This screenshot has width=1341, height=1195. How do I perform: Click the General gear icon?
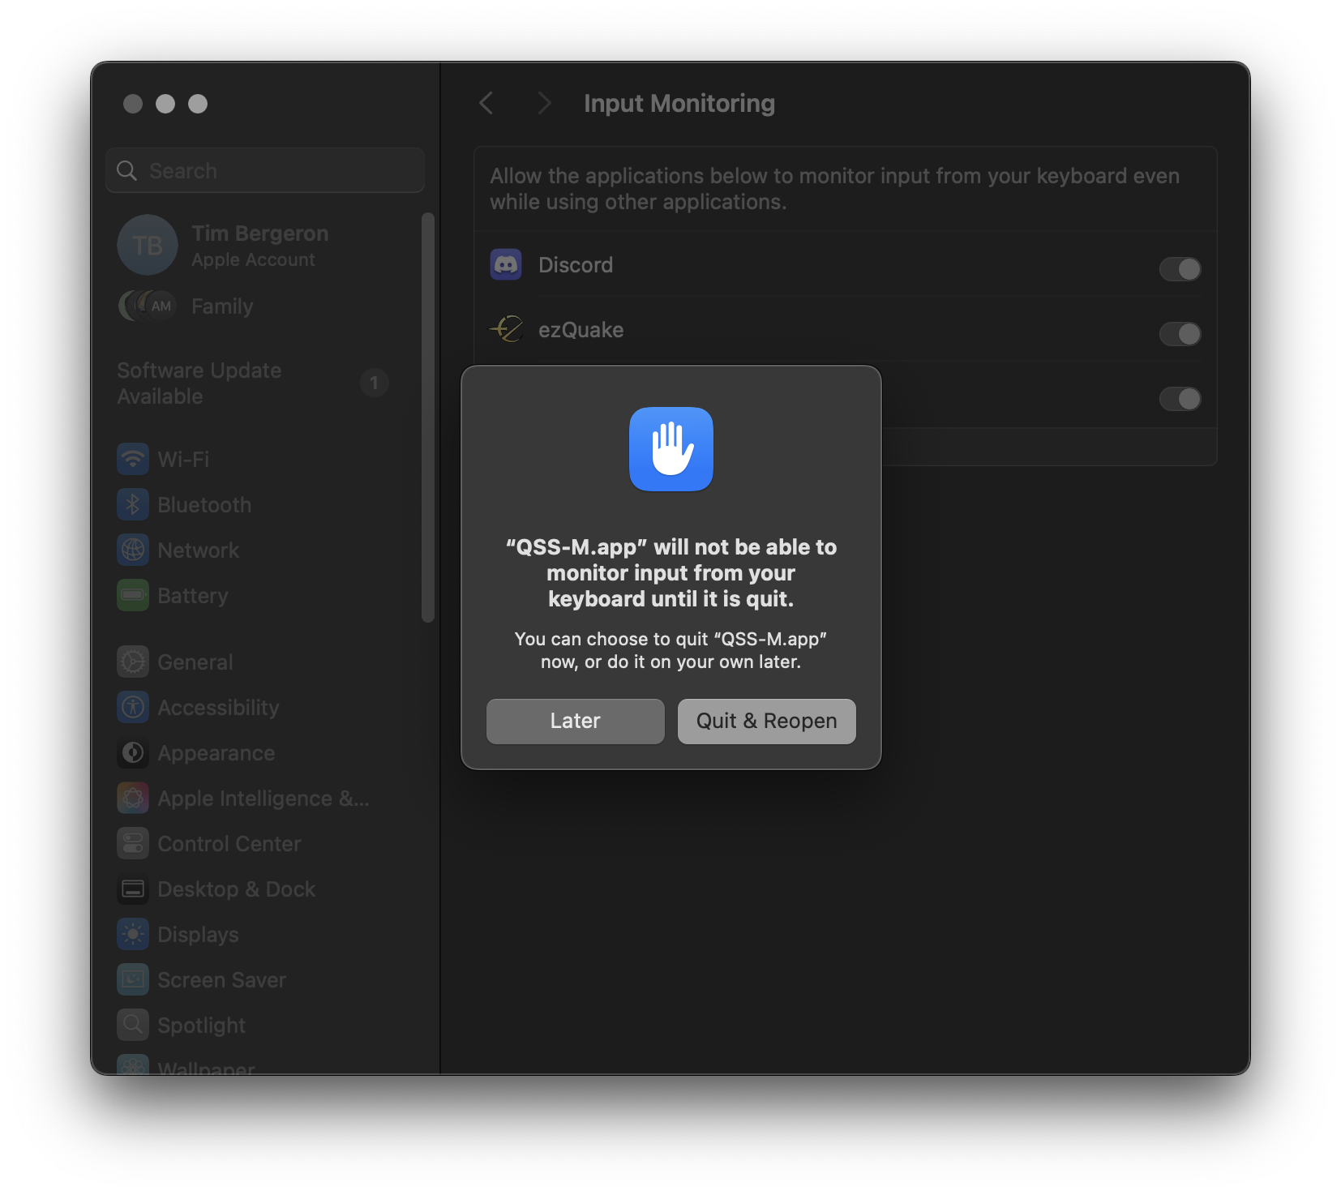(133, 662)
